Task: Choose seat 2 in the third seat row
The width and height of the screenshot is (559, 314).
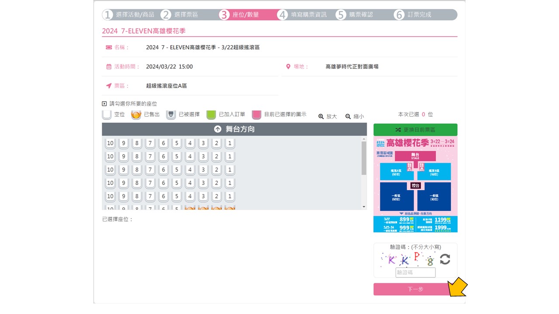Action: pyautogui.click(x=217, y=170)
